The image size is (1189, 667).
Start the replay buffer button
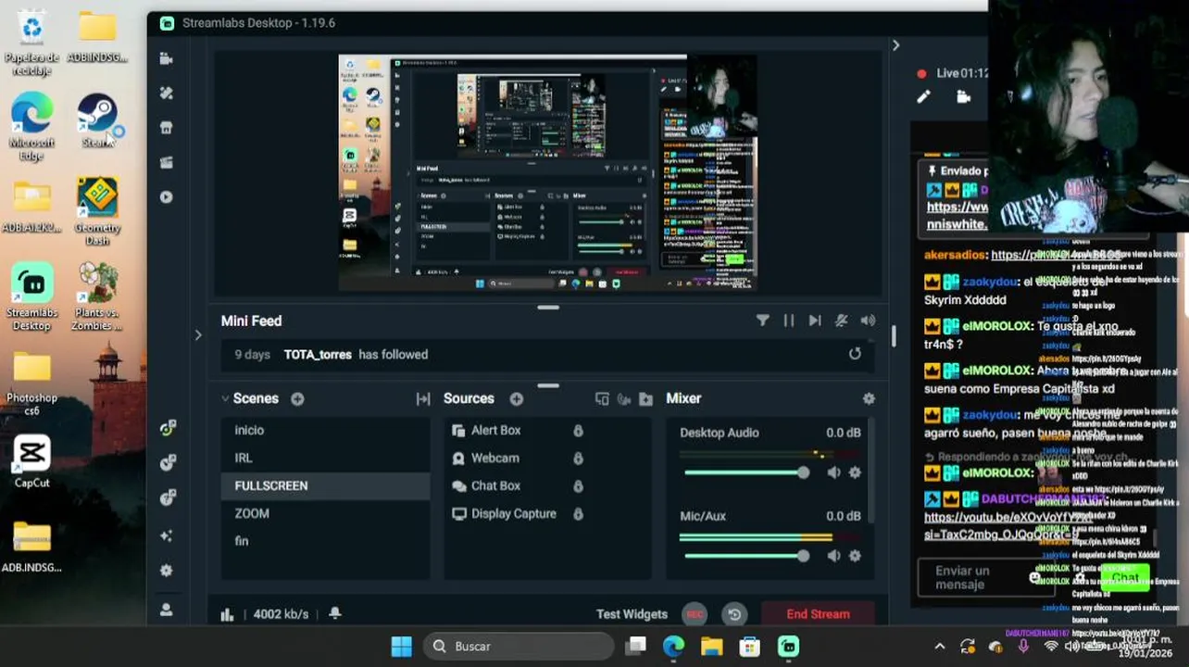click(734, 614)
